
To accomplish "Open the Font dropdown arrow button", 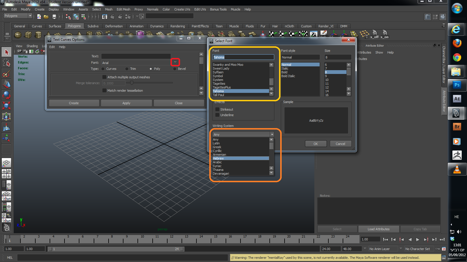I will click(175, 62).
